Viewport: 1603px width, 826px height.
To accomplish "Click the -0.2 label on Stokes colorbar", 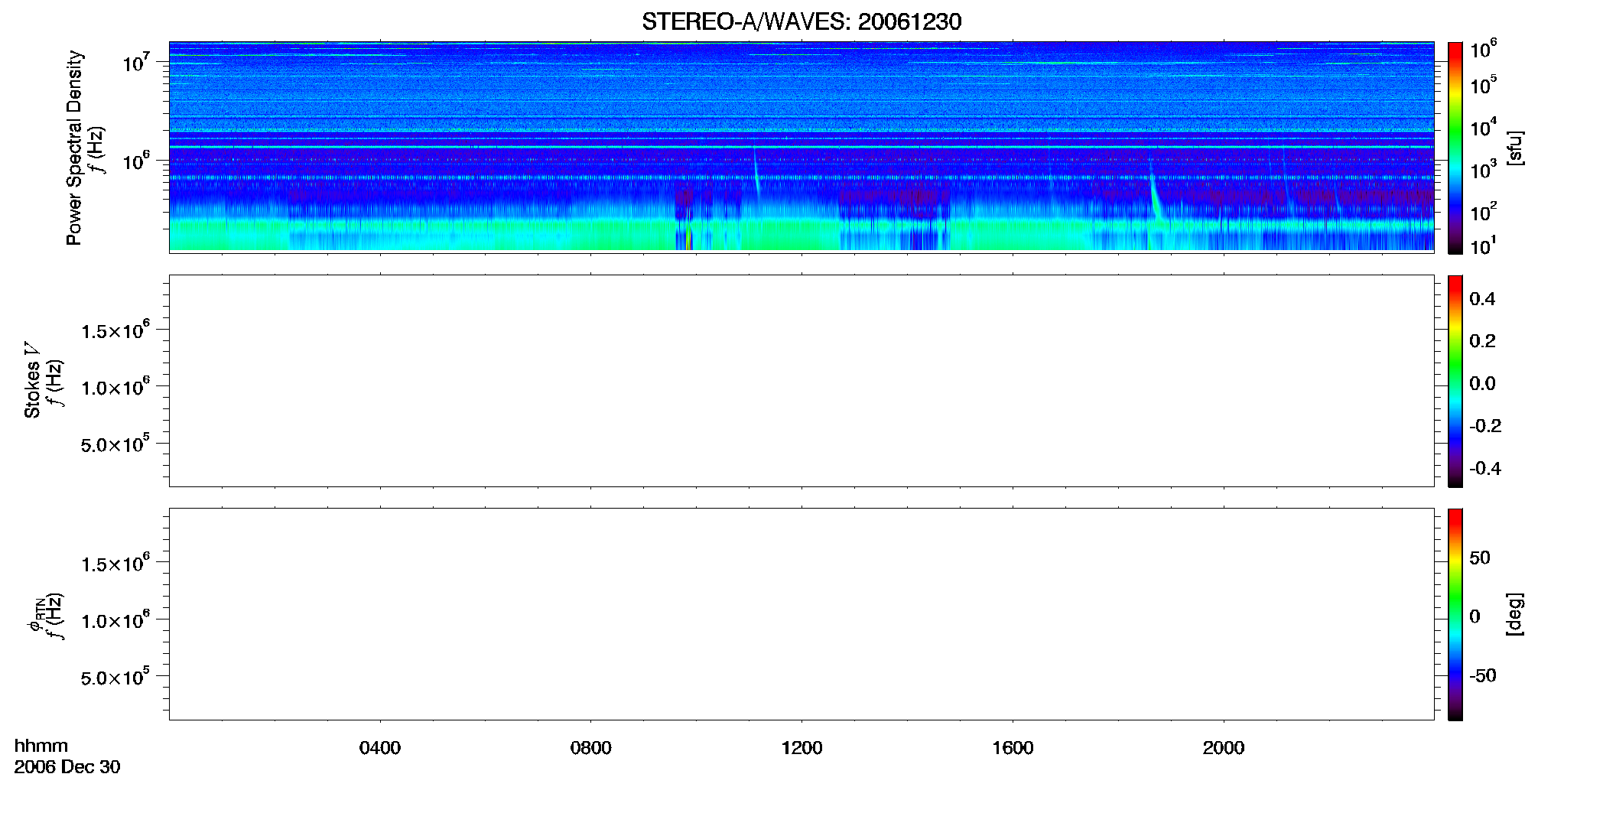I will click(x=1485, y=426).
